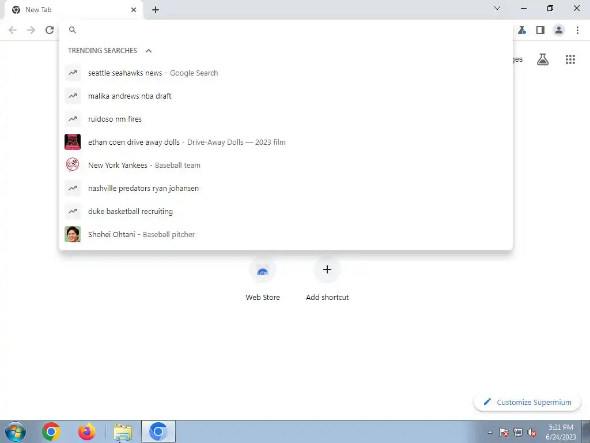This screenshot has height=443, width=590.
Task: Close the New Tab tab
Action: [134, 10]
